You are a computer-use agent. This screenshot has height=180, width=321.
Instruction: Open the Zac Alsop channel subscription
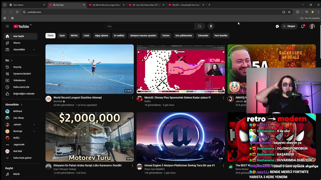tap(20, 118)
